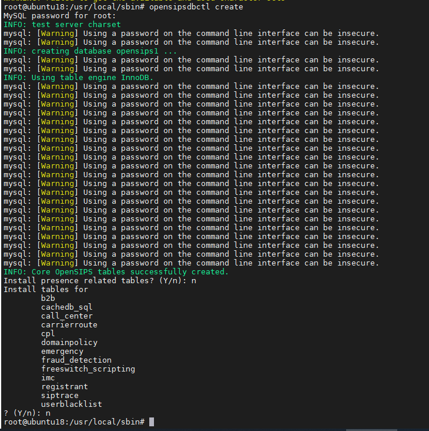Click the cachedb_sql entry in the list
This screenshot has width=429, height=431.
tap(66, 307)
